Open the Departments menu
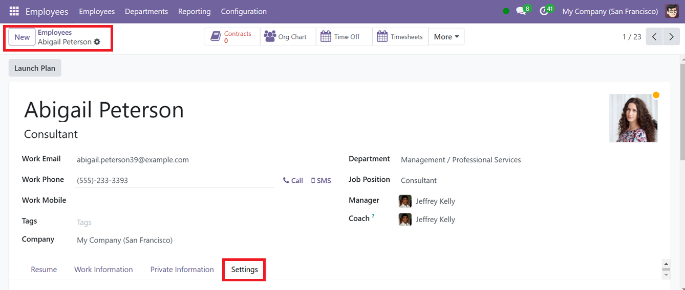This screenshot has width=685, height=290. [146, 11]
